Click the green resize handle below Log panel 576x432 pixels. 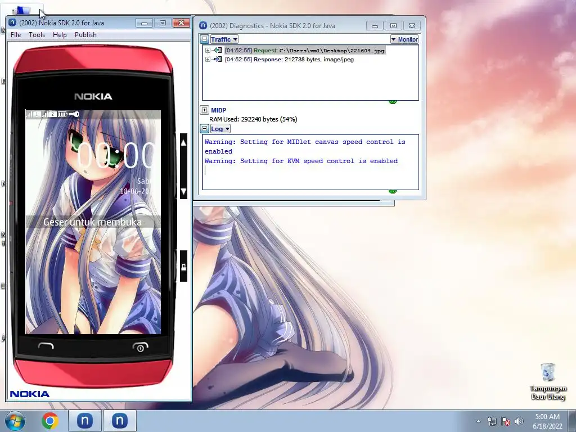(x=393, y=191)
